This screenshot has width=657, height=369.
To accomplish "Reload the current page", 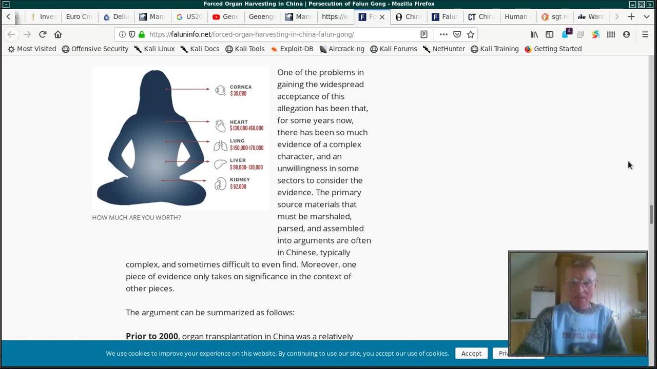I will (x=43, y=34).
